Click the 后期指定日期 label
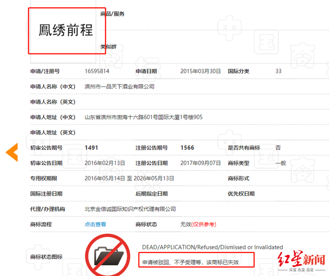This screenshot has height=276, width=329. click(152, 194)
